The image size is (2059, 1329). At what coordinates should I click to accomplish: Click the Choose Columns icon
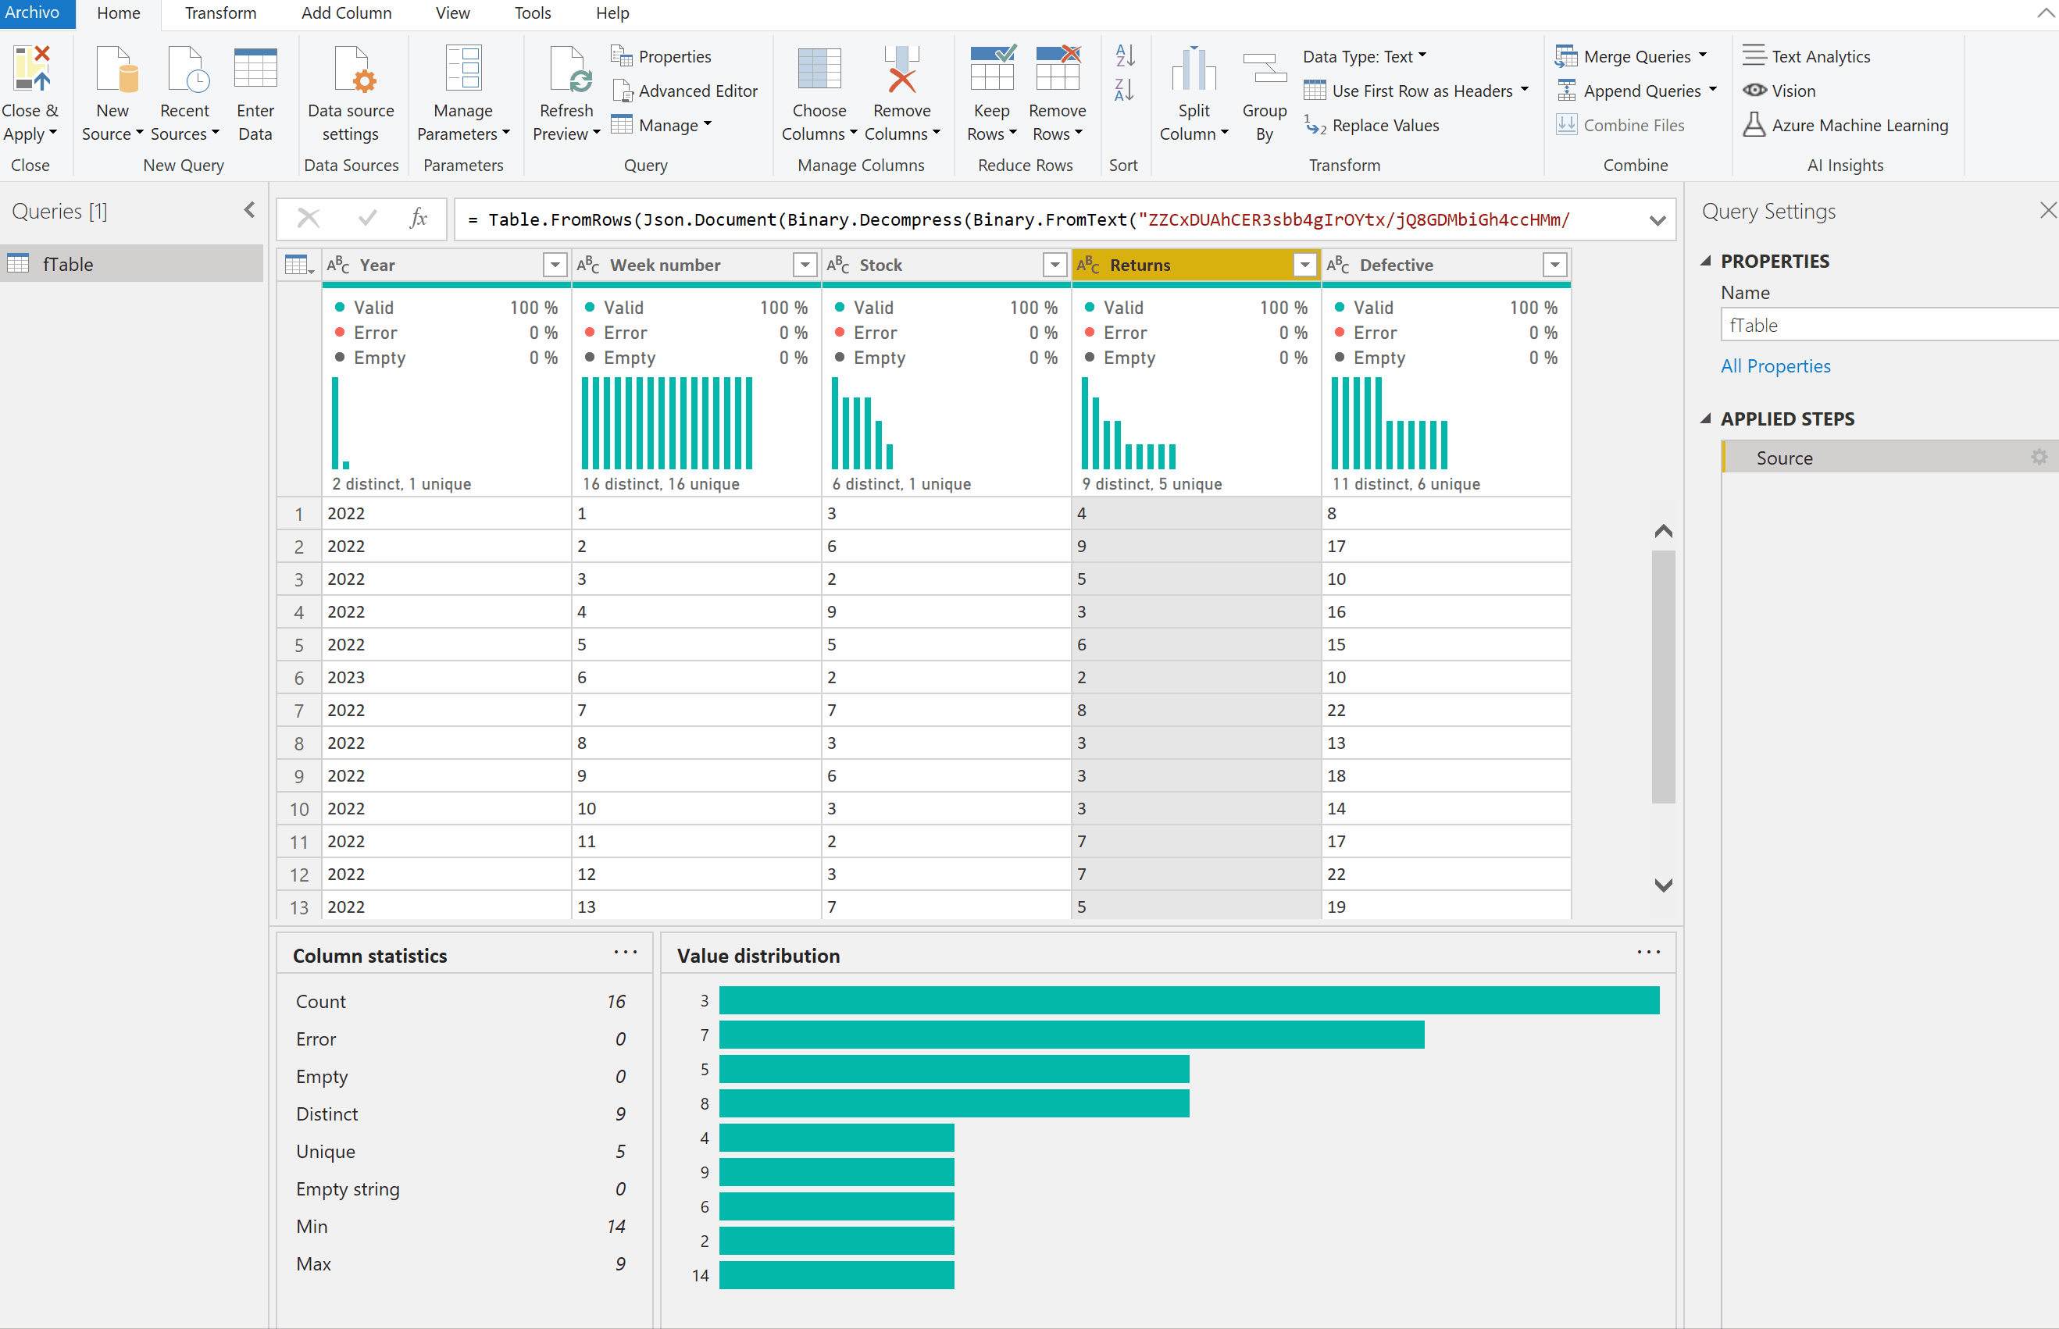(x=819, y=69)
